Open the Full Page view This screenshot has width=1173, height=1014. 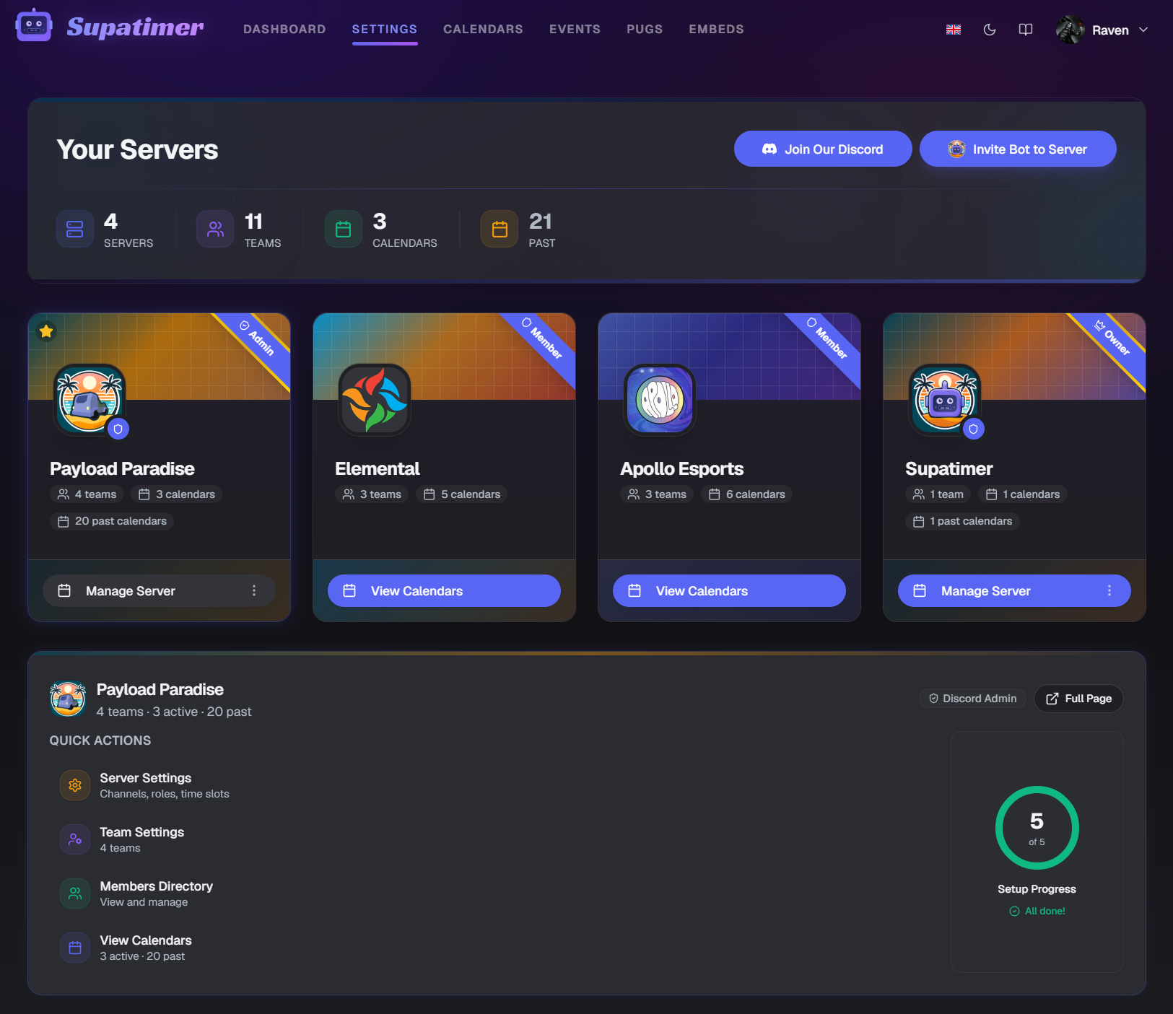tap(1078, 698)
